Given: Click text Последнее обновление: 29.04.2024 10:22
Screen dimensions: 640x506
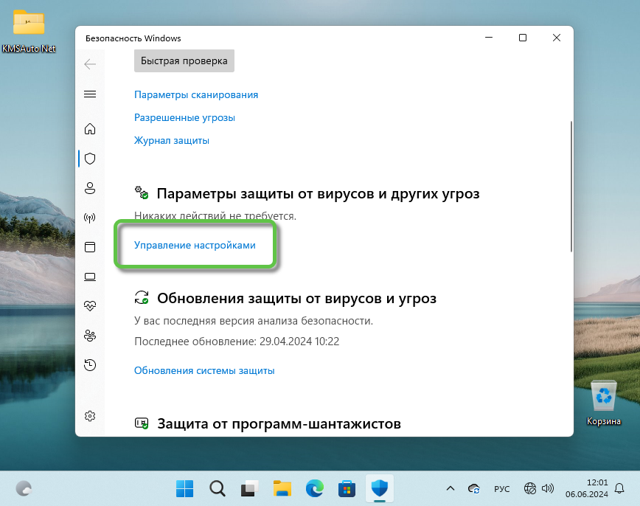Looking at the screenshot, I should click(x=237, y=342).
